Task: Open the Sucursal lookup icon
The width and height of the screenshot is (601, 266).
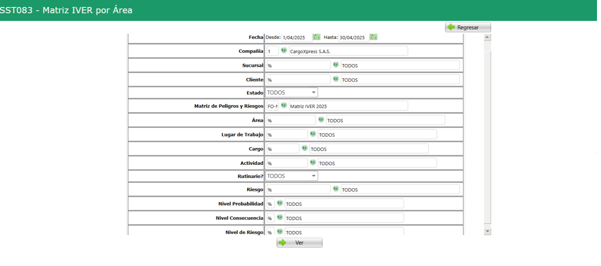Action: tap(336, 65)
